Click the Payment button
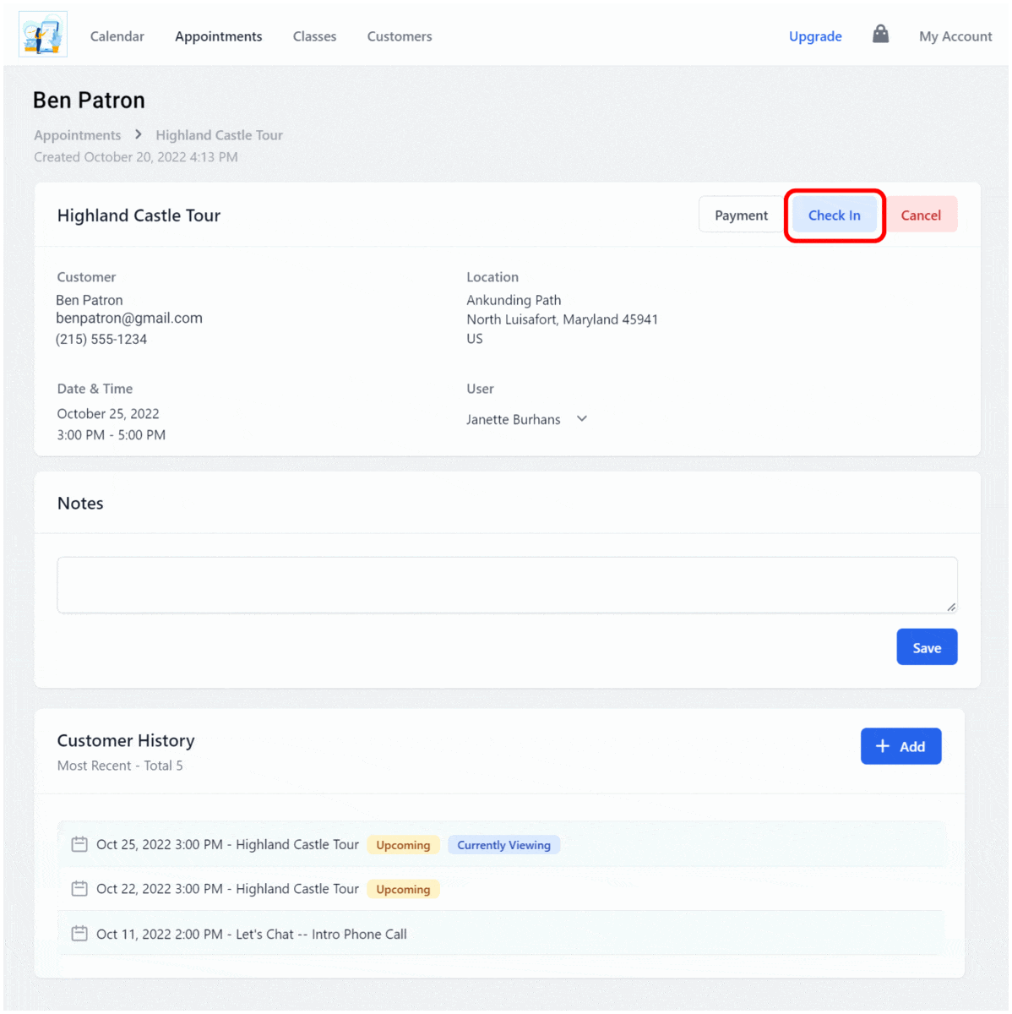The height and width of the screenshot is (1014, 1012). click(741, 215)
